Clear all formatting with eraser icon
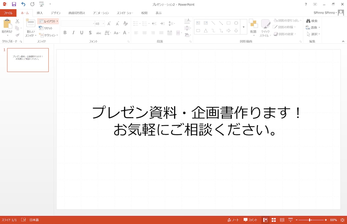The width and height of the screenshot is (347, 224). coord(126,24)
